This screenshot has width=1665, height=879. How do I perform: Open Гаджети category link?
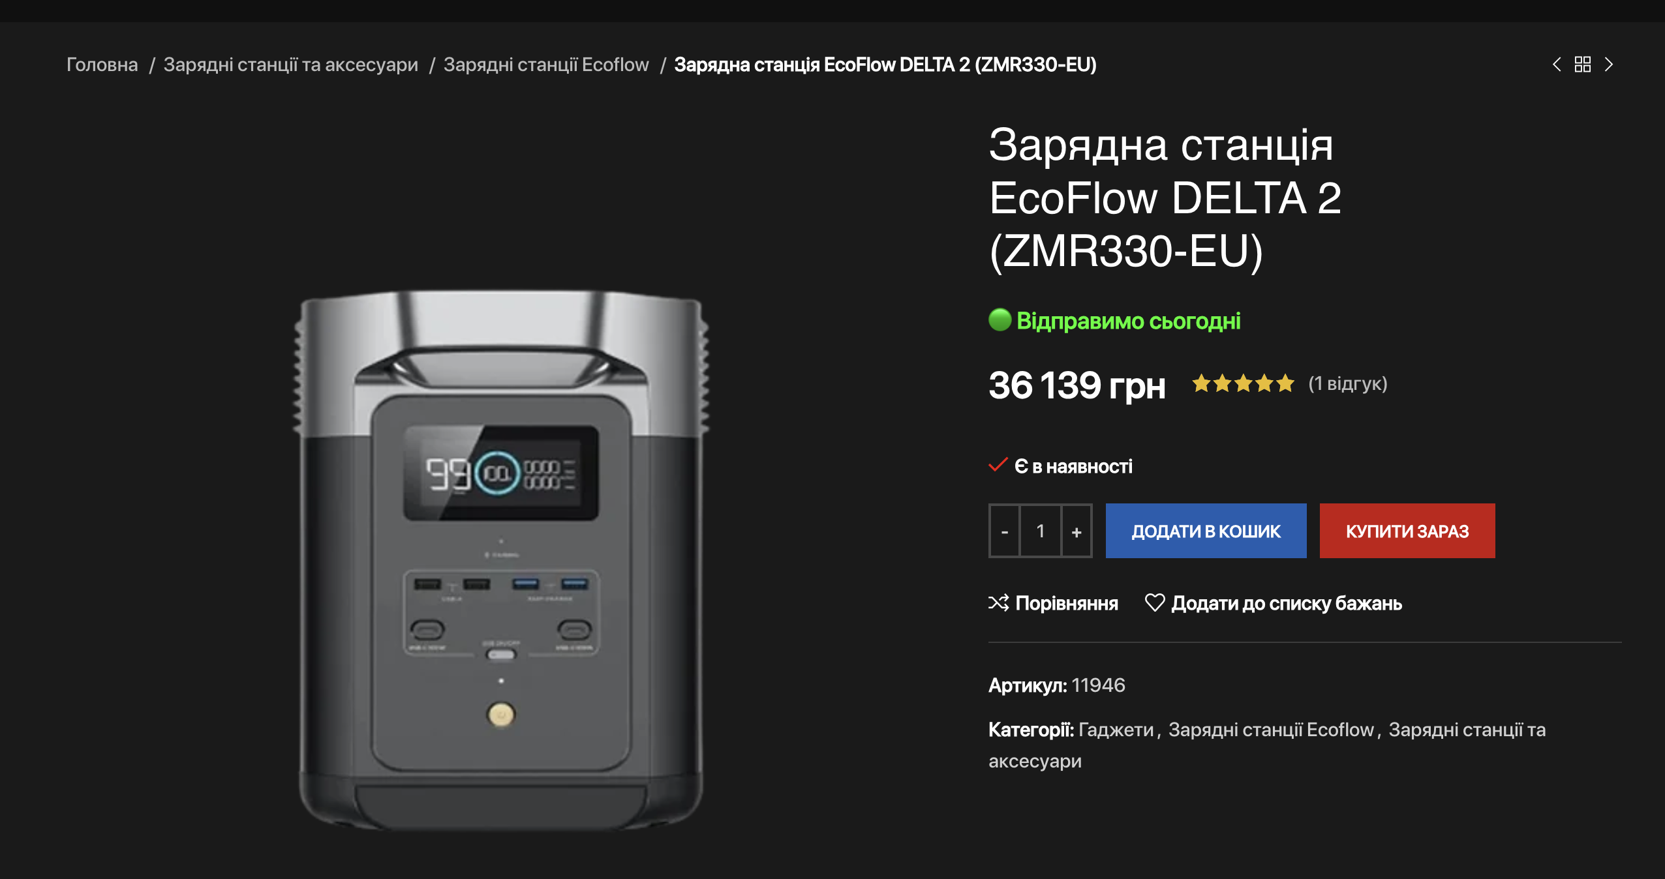tap(1116, 730)
